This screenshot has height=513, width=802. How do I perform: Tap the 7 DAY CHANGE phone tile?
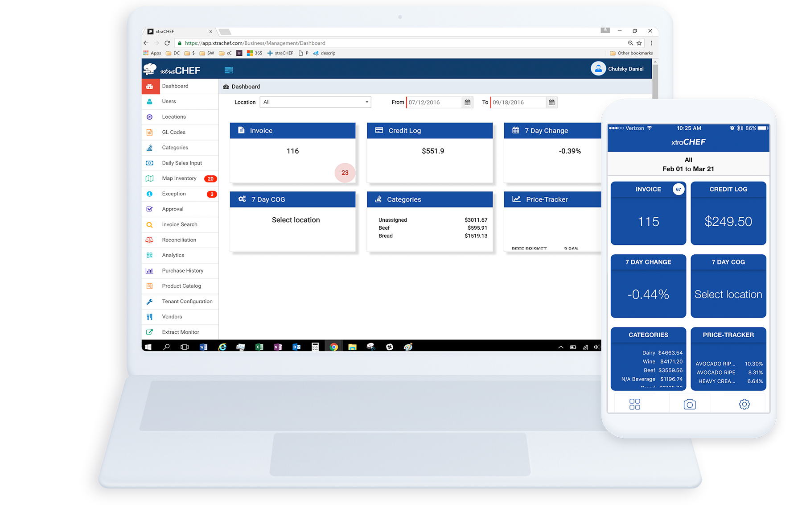tap(648, 286)
